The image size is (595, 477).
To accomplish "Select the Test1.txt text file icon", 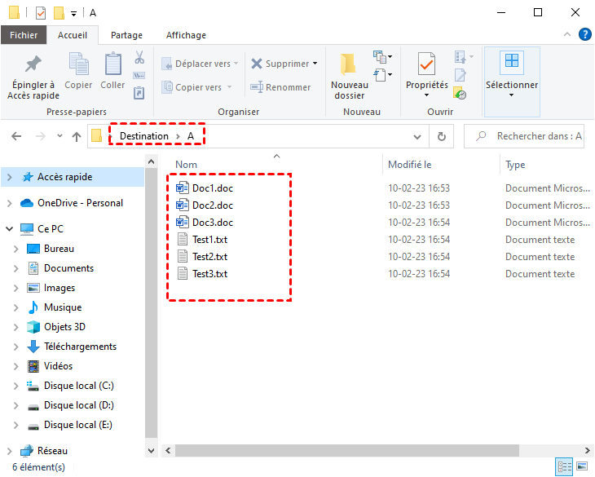I will point(183,239).
